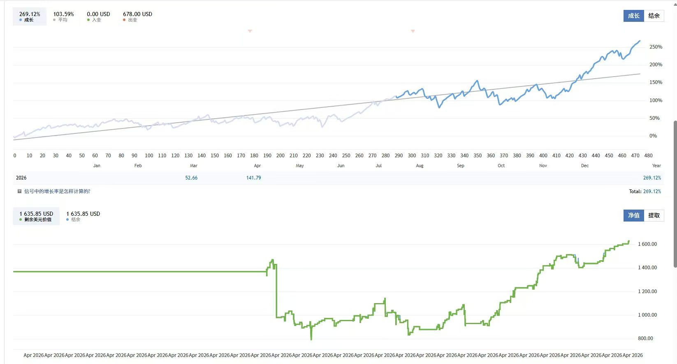The height and width of the screenshot is (364, 677).
Task: Click the 2026 year row label
Action: click(x=21, y=178)
